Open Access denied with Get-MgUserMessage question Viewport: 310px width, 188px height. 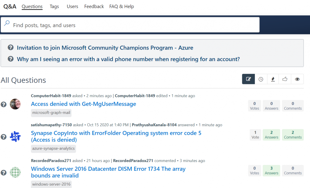click(x=84, y=104)
